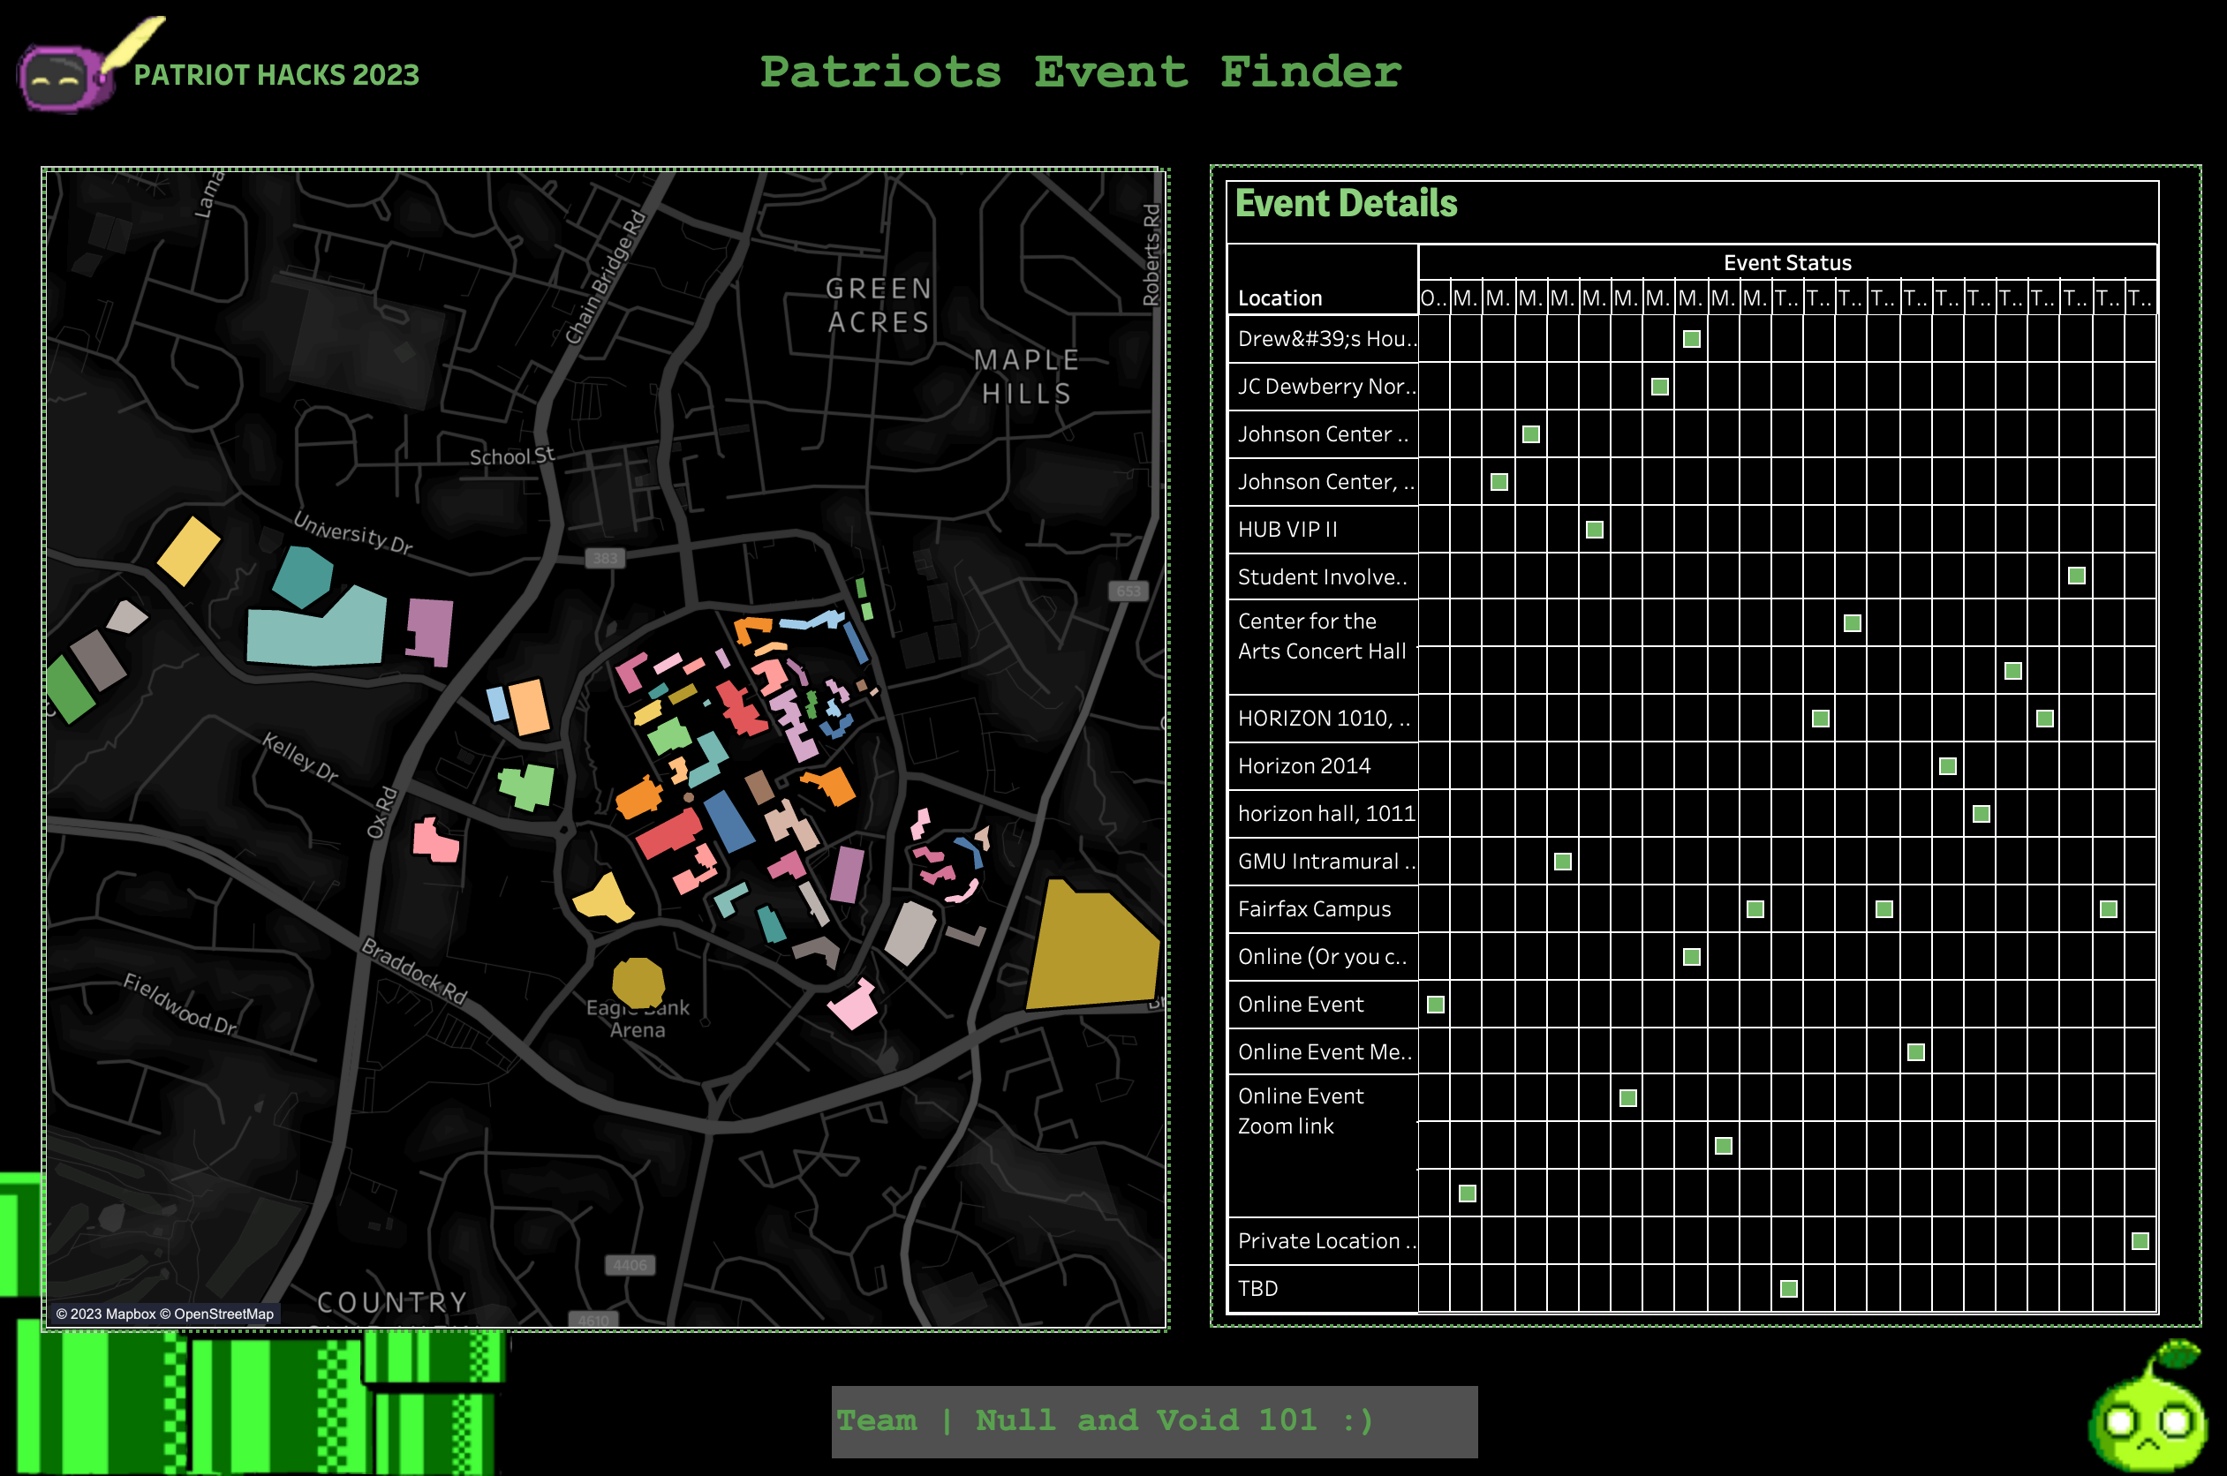Select the Fairfax Campus location label
The image size is (2227, 1476).
point(1314,908)
